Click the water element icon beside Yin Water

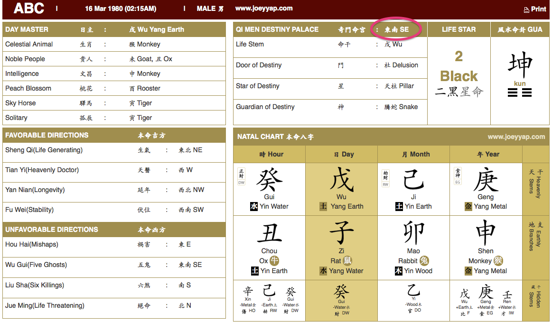pyautogui.click(x=254, y=206)
